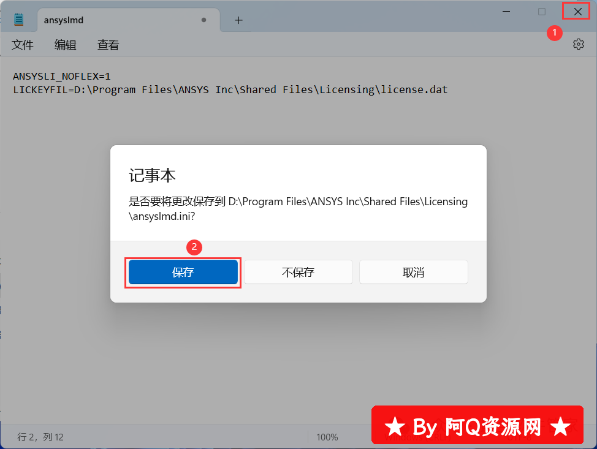
Task: Open a new tab with the plus icon
Action: tap(238, 20)
